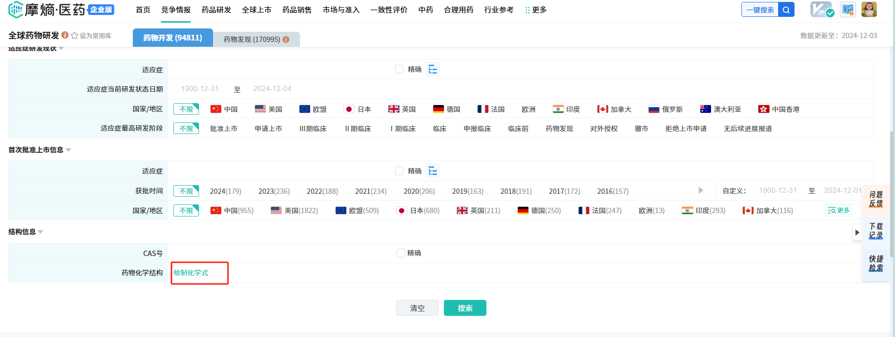Select 不限 for 适应症研发现状 country/region

tap(186, 109)
